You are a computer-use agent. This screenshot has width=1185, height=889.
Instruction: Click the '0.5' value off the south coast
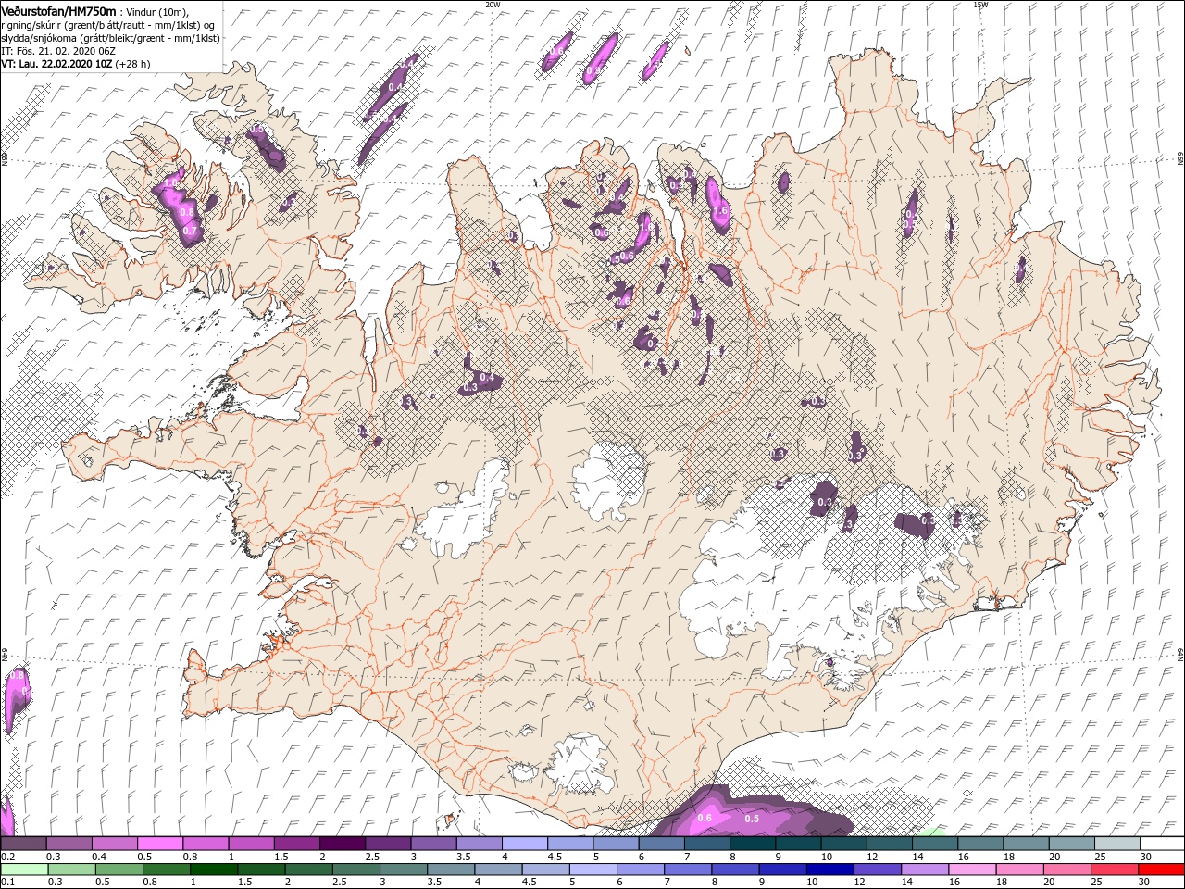tap(752, 819)
